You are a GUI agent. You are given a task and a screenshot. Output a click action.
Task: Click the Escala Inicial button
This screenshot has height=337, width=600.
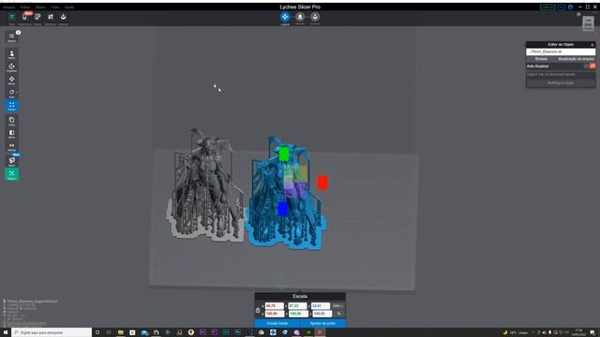pyautogui.click(x=277, y=323)
